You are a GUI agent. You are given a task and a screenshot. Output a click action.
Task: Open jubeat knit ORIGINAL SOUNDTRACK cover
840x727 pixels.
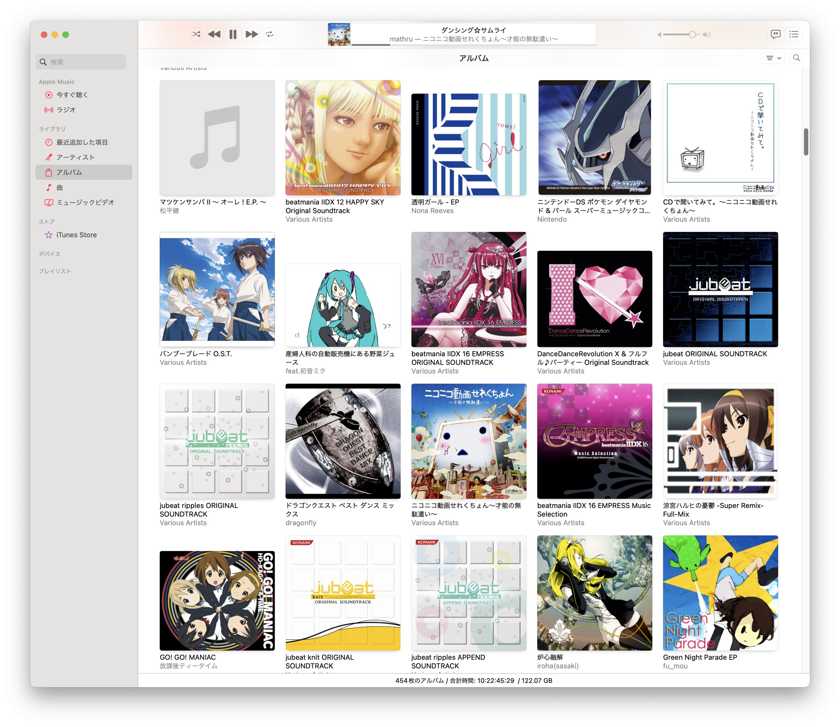343,593
